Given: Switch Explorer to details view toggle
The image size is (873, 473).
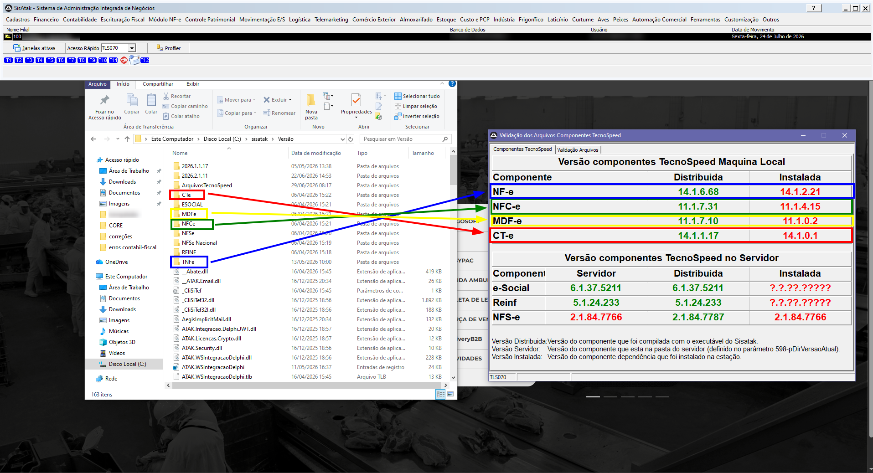Looking at the screenshot, I should (x=440, y=394).
